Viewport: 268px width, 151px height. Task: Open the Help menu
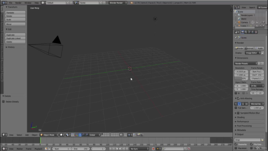point(36,3)
